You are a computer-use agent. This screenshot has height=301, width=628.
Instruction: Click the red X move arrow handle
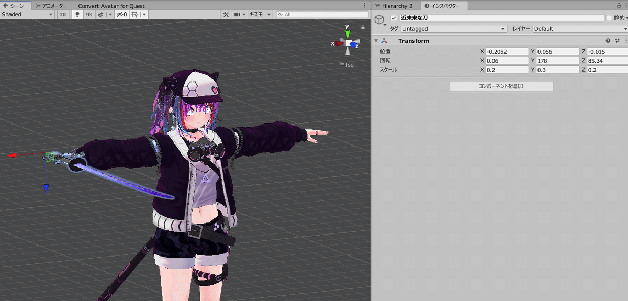(13, 155)
